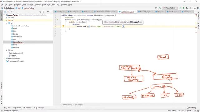The image size is (200, 112).
Task: Switch to the DeviceType.java tab
Action: 146,12
